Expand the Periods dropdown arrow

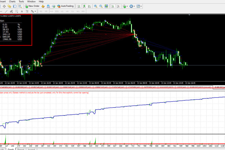(x=134, y=6)
